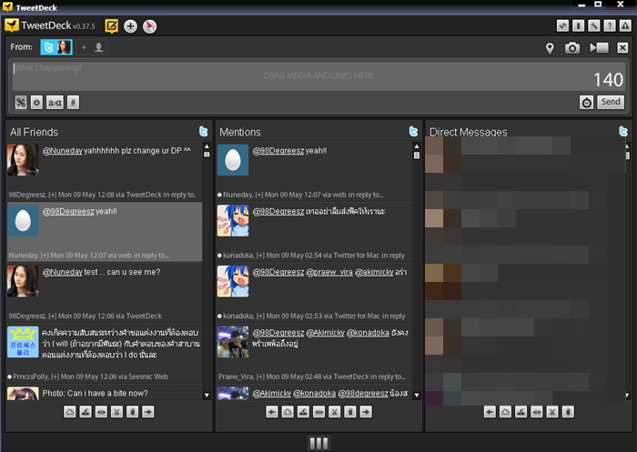Focus the What's happening text field
This screenshot has height=452, width=637.
(318, 76)
